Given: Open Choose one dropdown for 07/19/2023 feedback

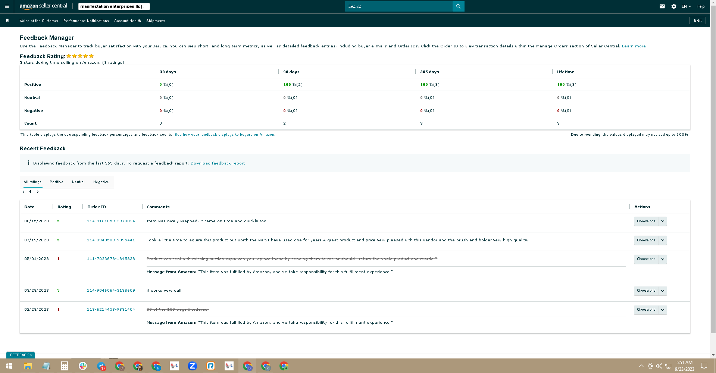Looking at the screenshot, I should click(x=650, y=240).
